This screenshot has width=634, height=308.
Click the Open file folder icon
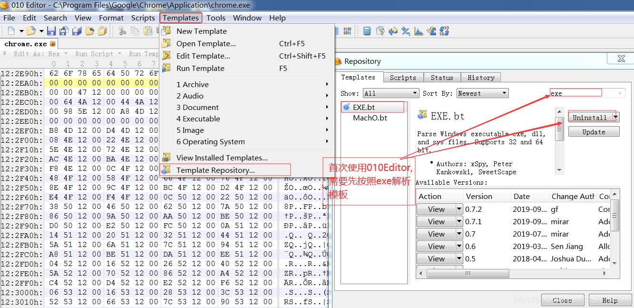[31, 31]
